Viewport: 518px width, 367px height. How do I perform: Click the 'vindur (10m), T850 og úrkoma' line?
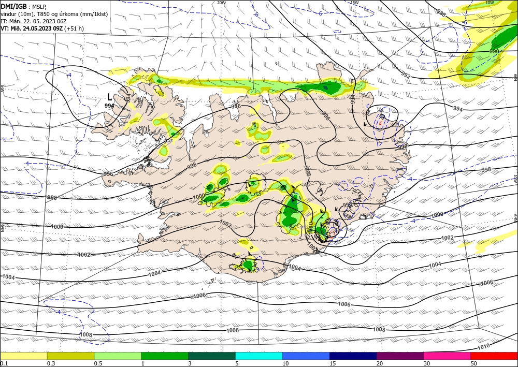tap(54, 14)
